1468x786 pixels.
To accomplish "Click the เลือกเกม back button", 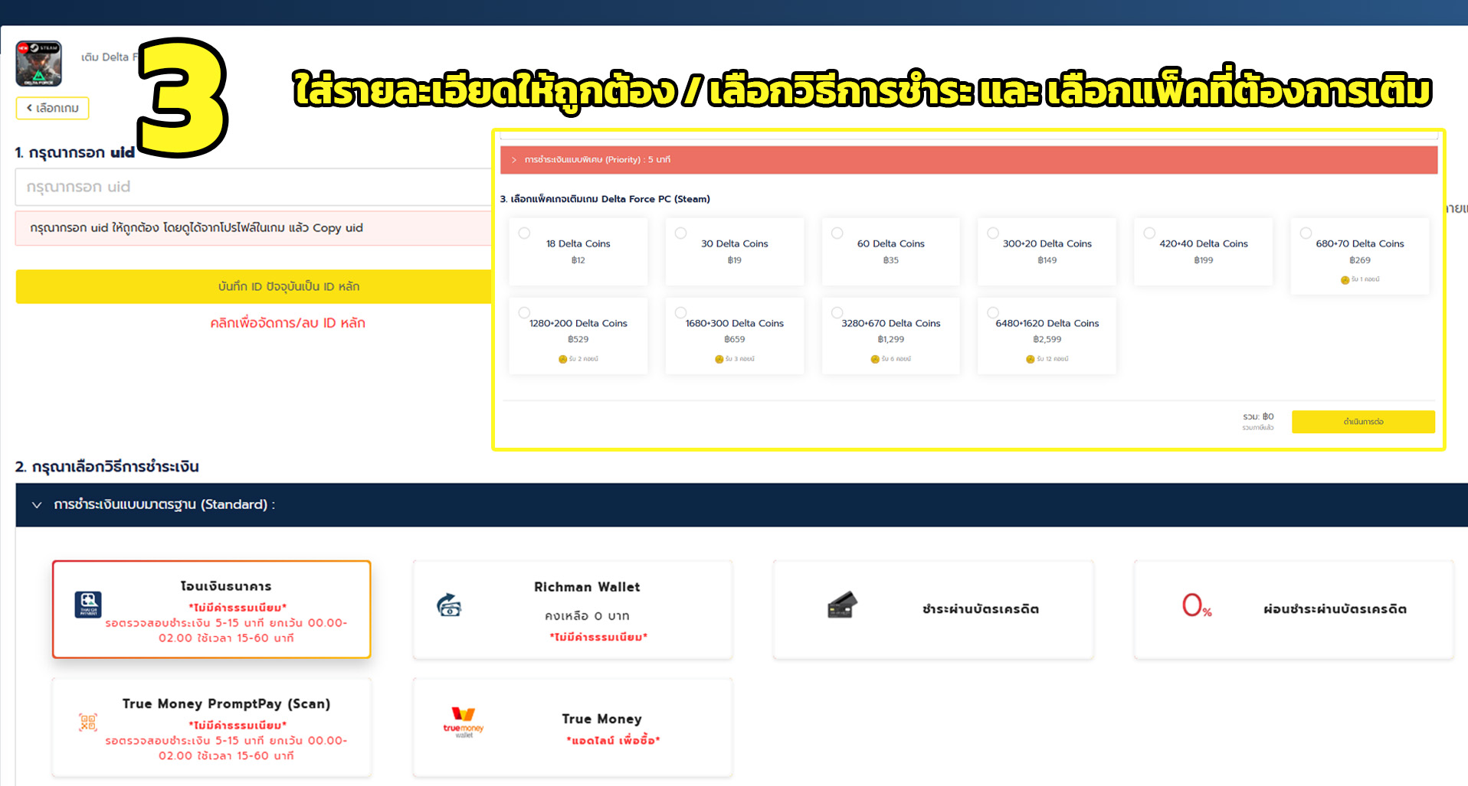I will click(x=51, y=108).
